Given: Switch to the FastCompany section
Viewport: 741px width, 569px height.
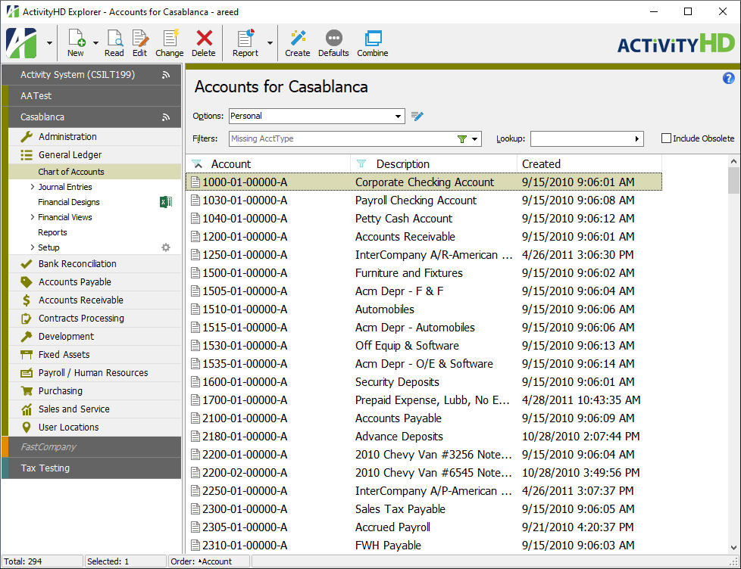Looking at the screenshot, I should click(x=91, y=447).
